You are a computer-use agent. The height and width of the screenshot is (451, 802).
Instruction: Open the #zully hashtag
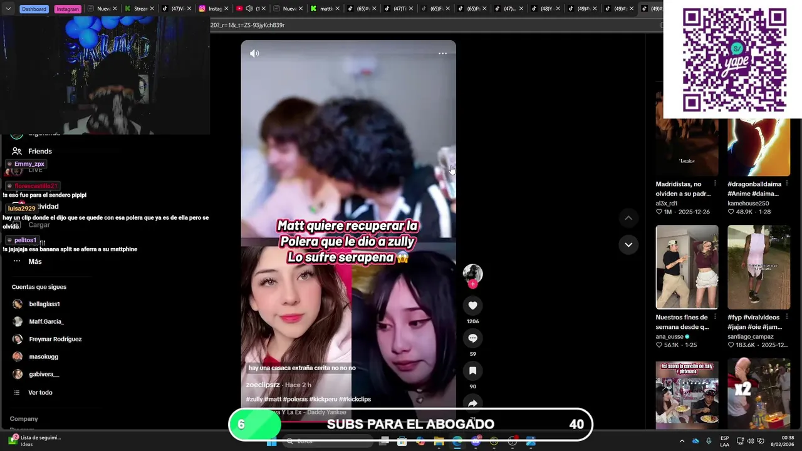[254, 399]
